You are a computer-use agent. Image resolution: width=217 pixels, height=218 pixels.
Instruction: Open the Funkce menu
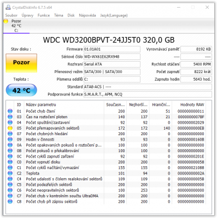coord(44,15)
